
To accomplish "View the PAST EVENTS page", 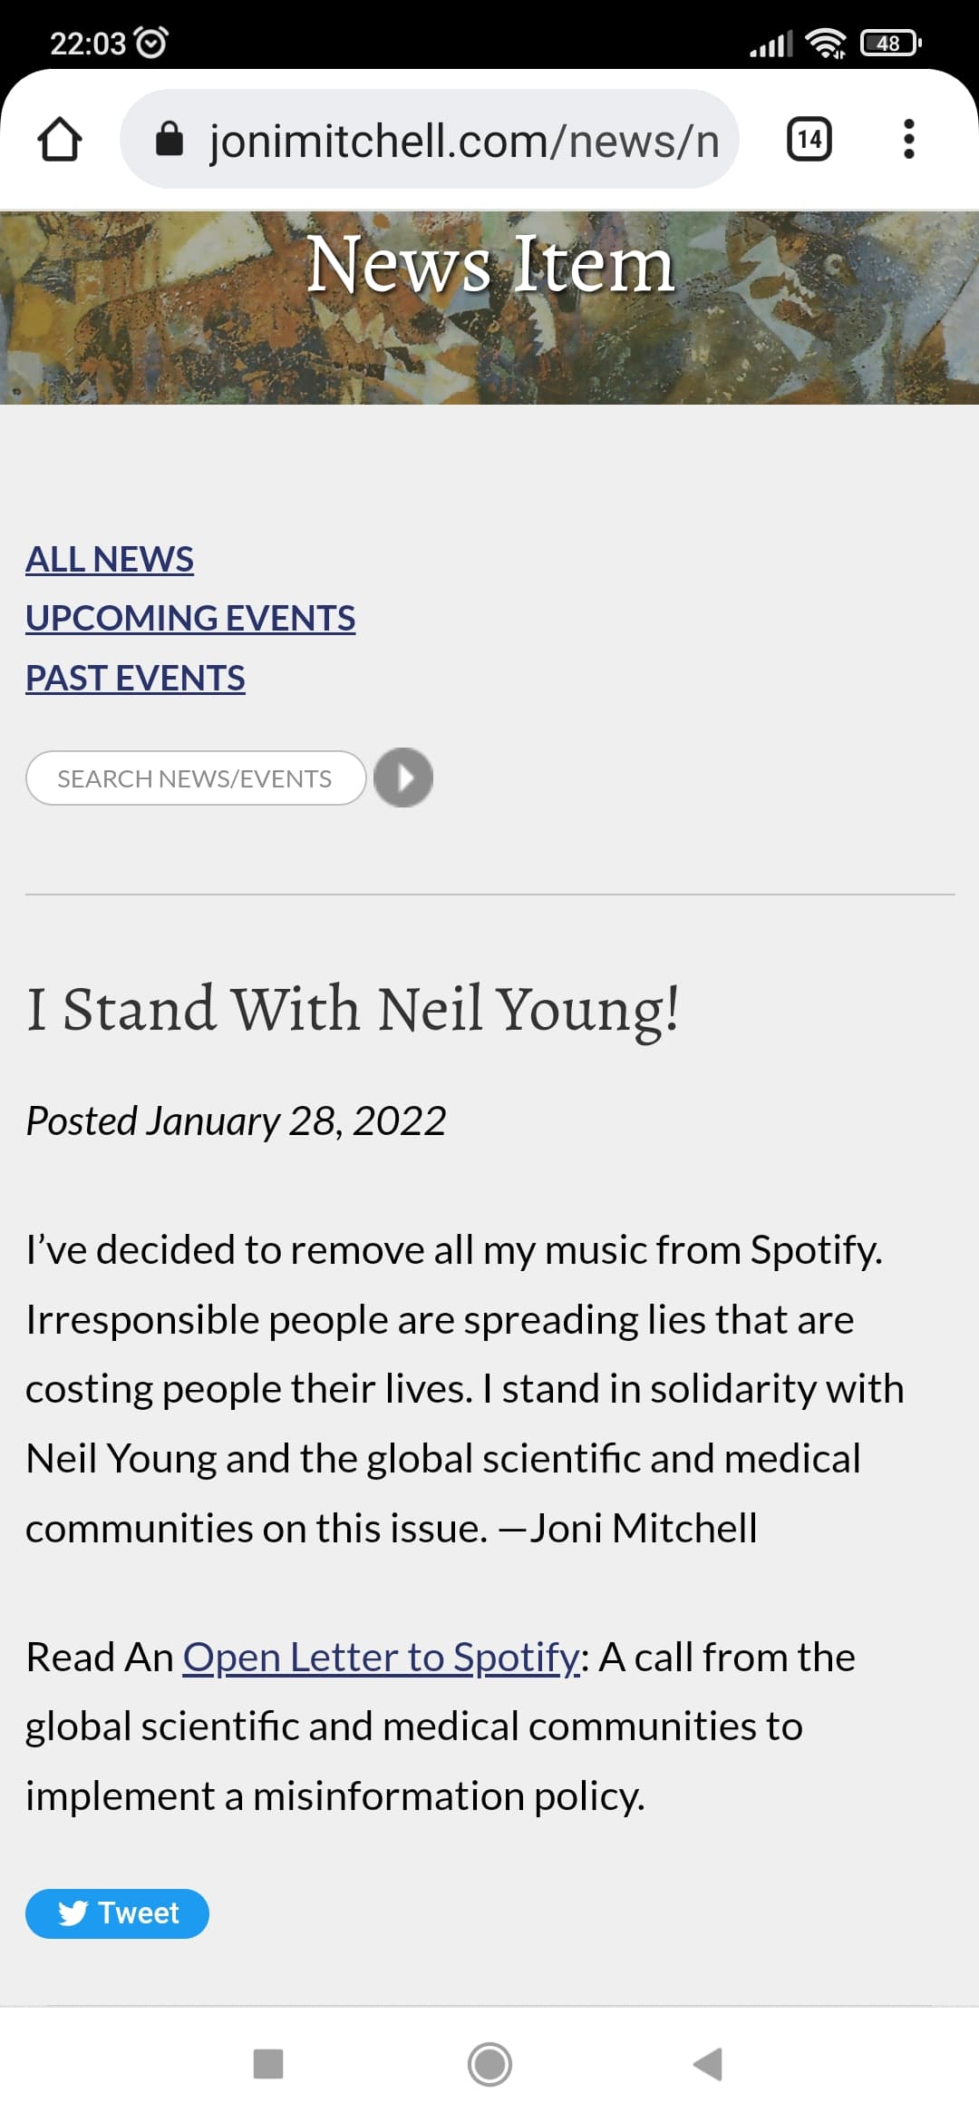I will coord(135,678).
